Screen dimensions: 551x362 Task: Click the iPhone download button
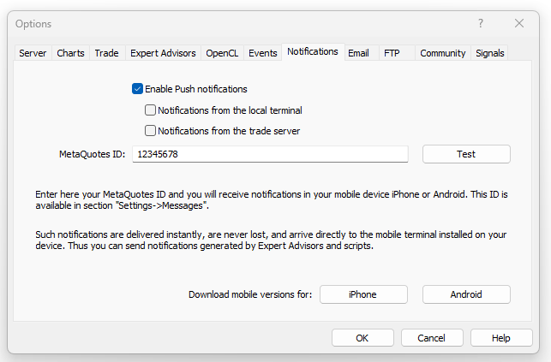tap(362, 294)
